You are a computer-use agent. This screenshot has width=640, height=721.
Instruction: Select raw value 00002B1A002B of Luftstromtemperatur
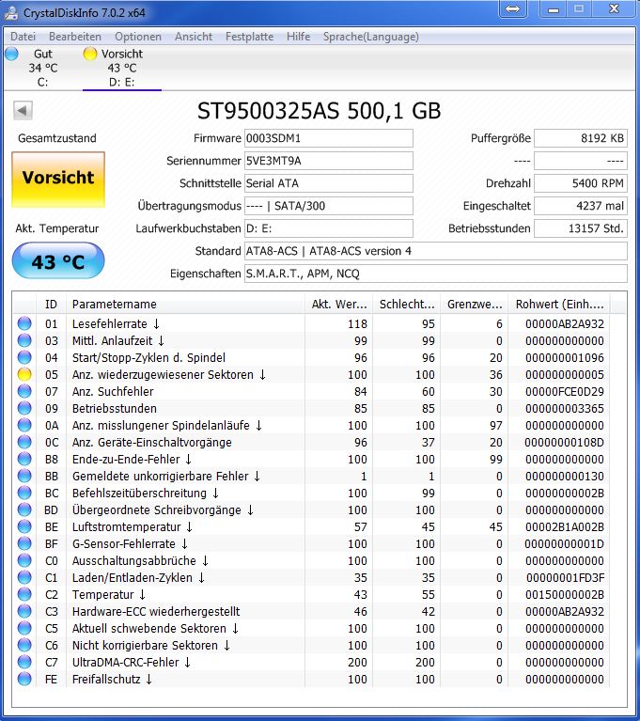click(565, 527)
